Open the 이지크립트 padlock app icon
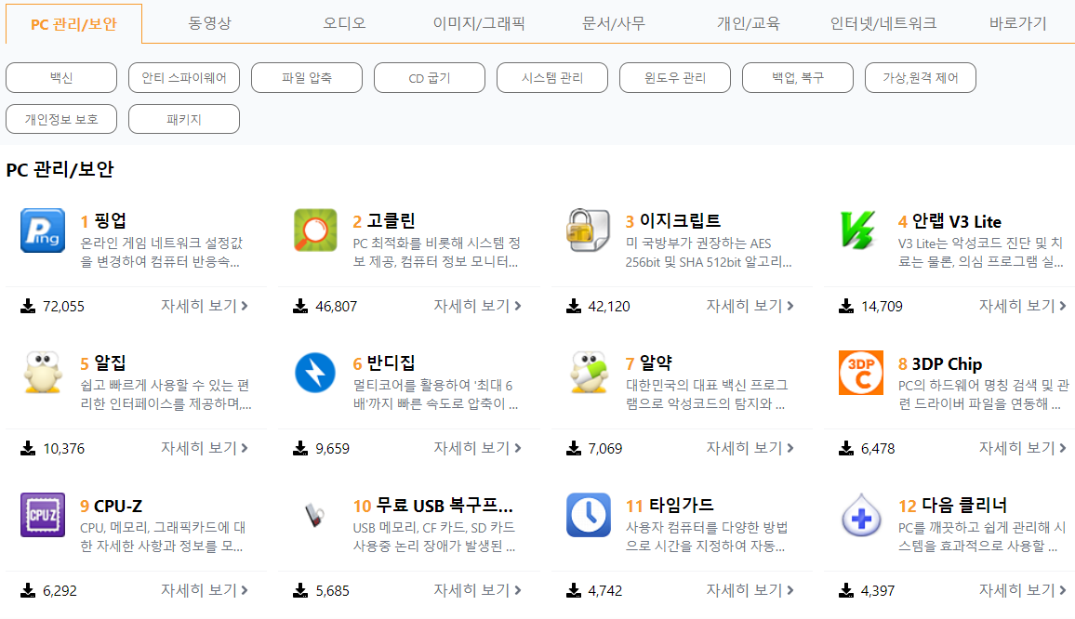Screen dimensions: 1075x619 tap(588, 231)
